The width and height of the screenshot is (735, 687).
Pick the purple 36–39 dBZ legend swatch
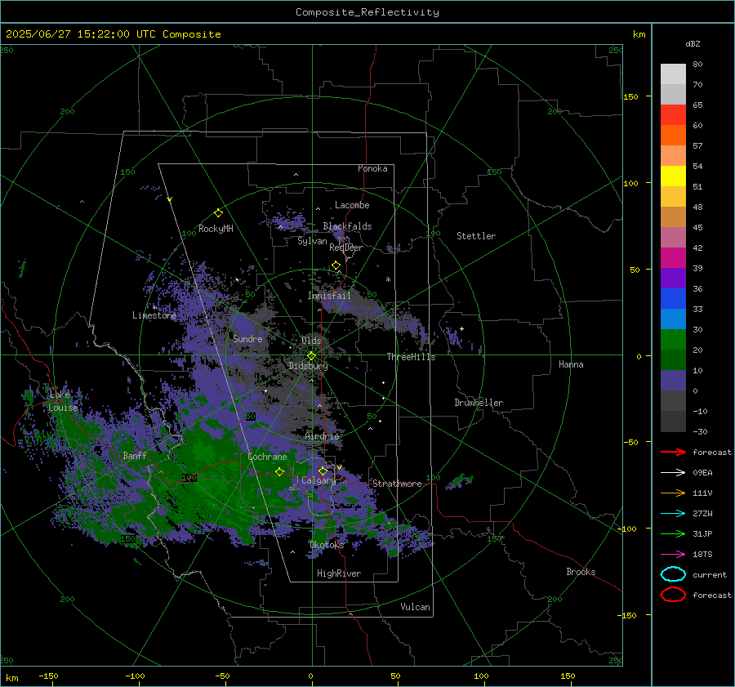[x=673, y=279]
